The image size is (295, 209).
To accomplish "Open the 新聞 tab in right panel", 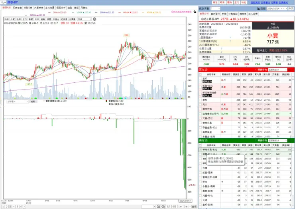I will click(x=224, y=14).
